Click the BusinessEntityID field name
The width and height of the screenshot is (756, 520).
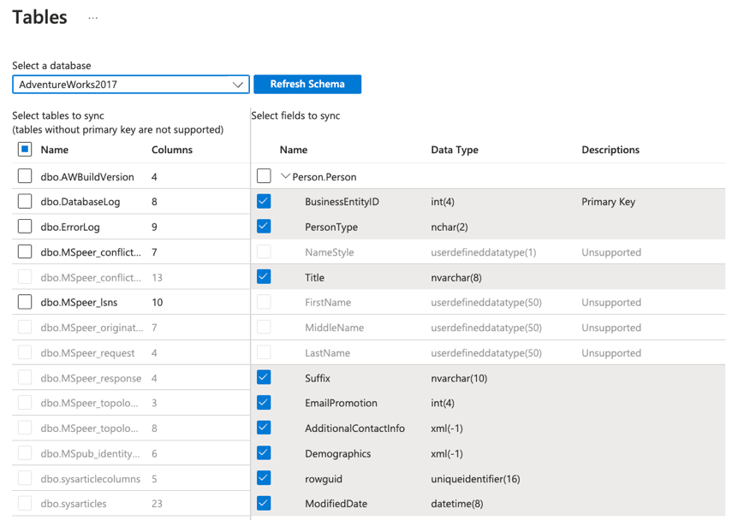point(342,202)
